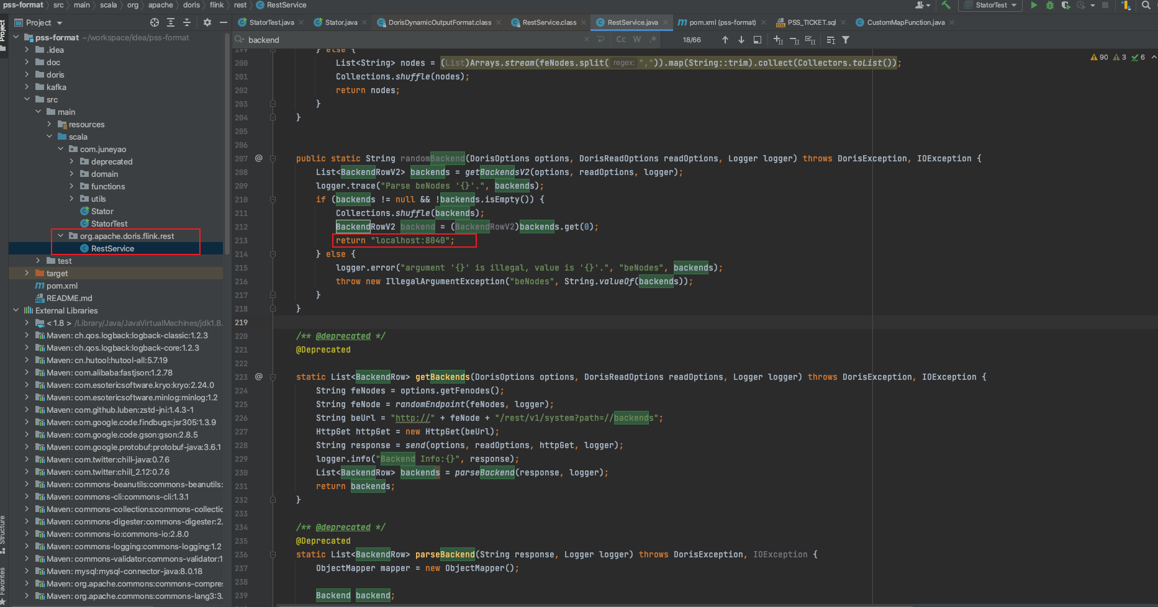Select opened file locate crosshair icon
This screenshot has height=607, width=1158.
point(155,22)
